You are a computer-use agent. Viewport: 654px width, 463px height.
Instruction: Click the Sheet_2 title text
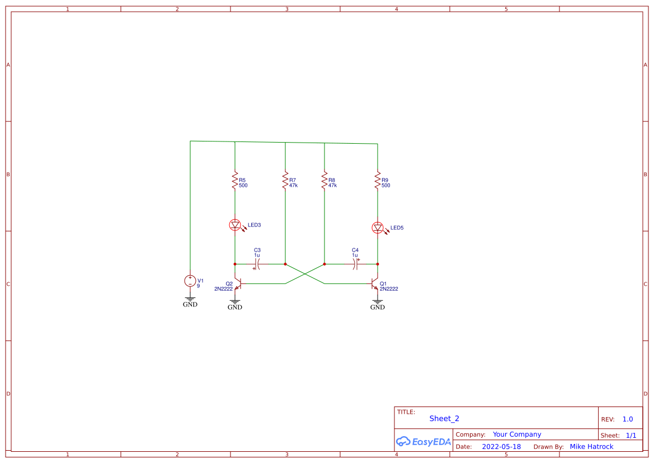coord(444,418)
